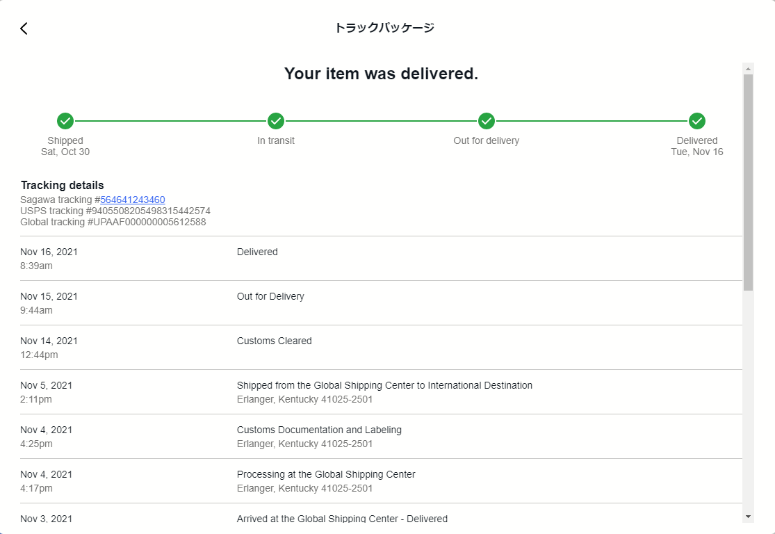Viewport: 775px width, 534px height.
Task: Click the Tracking details heading
Action: pos(63,186)
